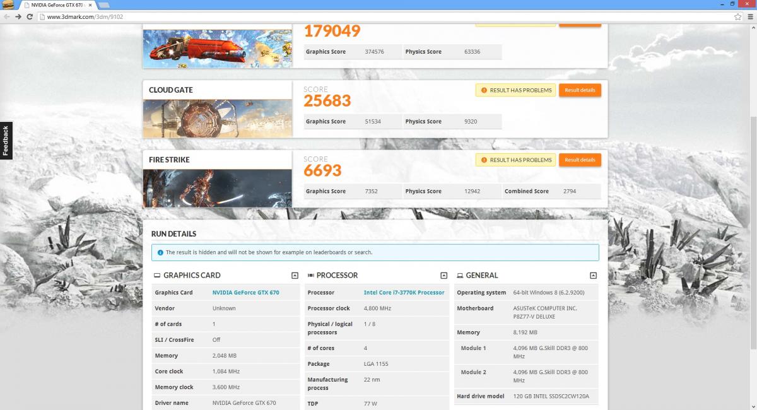
Task: Click the browser forward arrow
Action: coord(19,16)
